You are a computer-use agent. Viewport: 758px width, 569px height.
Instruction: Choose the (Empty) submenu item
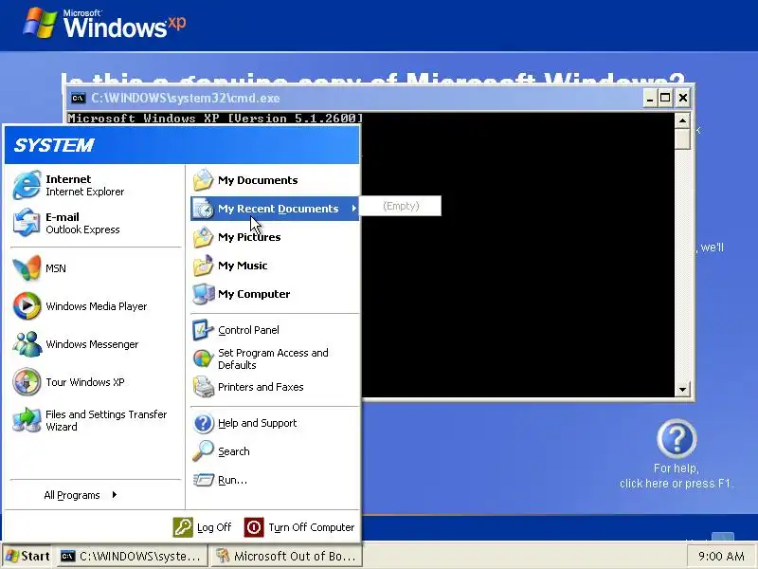[x=401, y=206]
